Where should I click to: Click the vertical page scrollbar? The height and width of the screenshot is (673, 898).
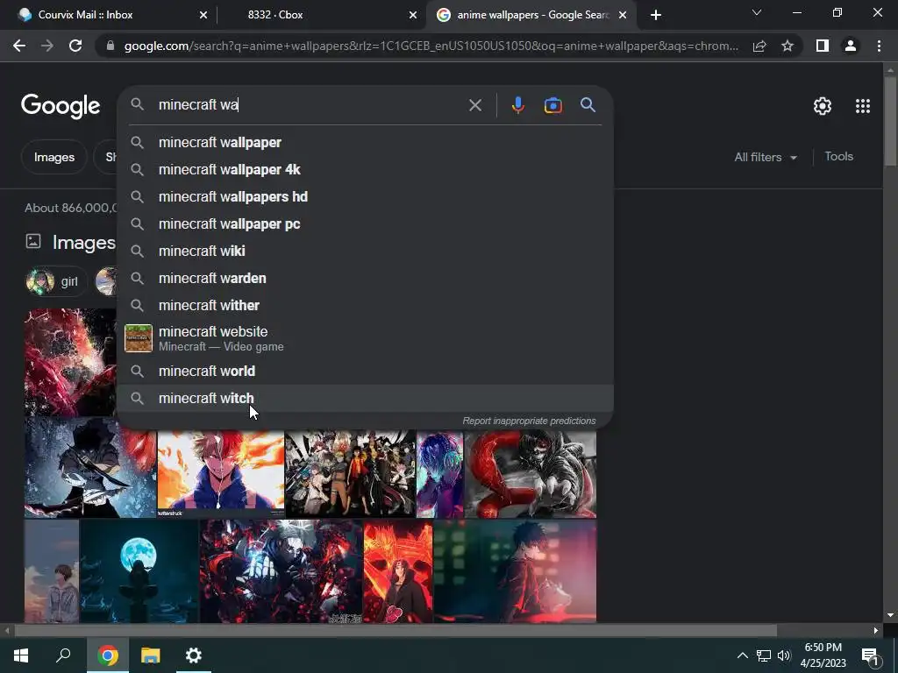click(890, 120)
